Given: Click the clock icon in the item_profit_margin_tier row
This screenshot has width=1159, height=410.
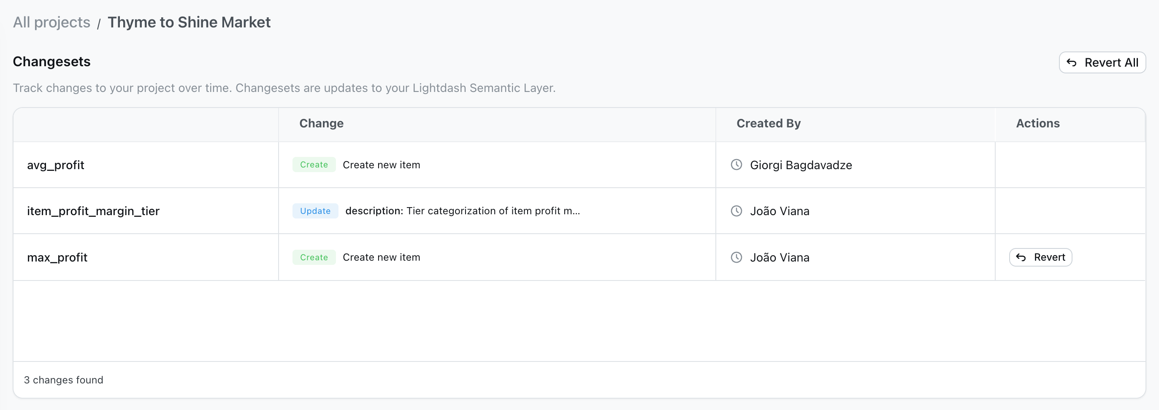Looking at the screenshot, I should [736, 211].
